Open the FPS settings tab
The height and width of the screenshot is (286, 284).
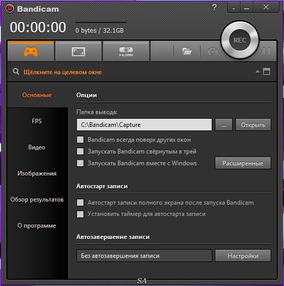(37, 121)
